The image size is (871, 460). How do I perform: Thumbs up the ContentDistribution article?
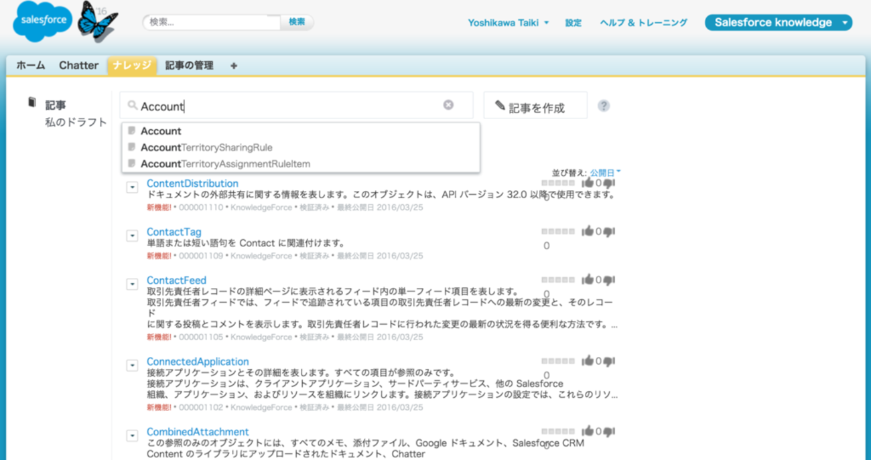(x=588, y=183)
